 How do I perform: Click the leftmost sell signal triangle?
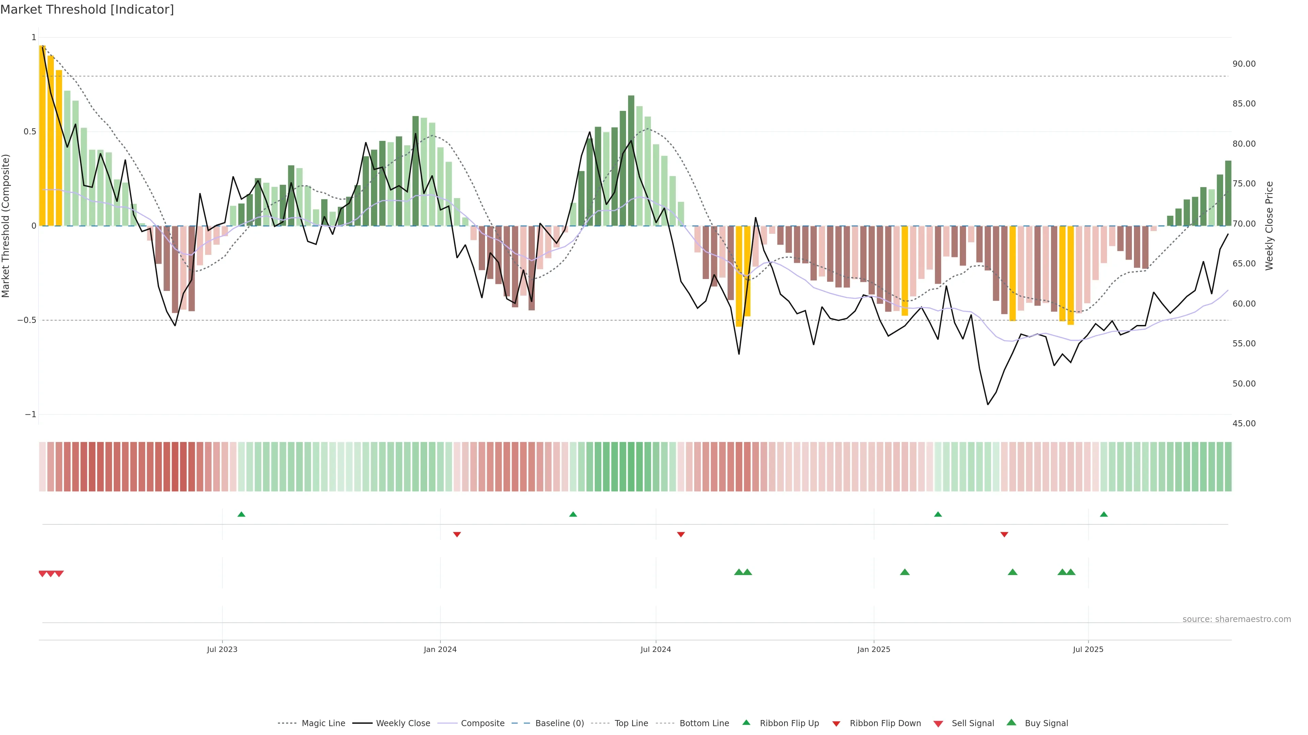43,574
